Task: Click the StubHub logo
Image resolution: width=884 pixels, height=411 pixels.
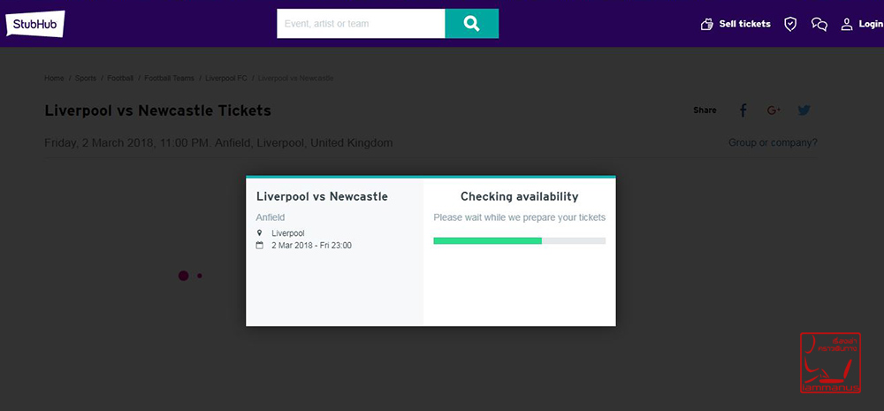Action: pyautogui.click(x=35, y=24)
